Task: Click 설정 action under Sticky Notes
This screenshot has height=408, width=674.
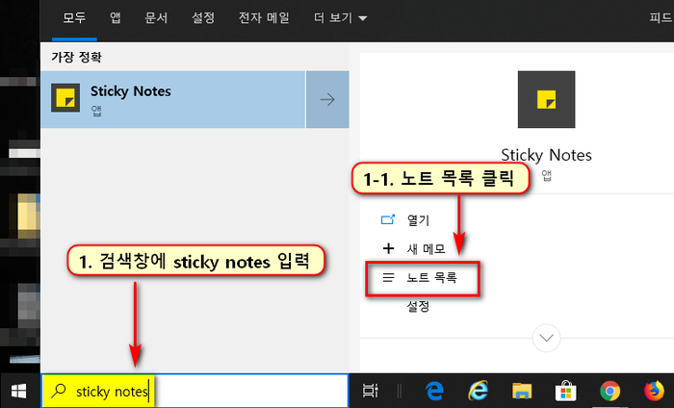Action: (418, 306)
